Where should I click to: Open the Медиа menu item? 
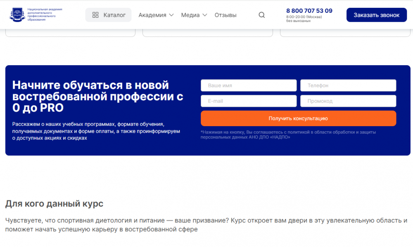[x=190, y=15]
